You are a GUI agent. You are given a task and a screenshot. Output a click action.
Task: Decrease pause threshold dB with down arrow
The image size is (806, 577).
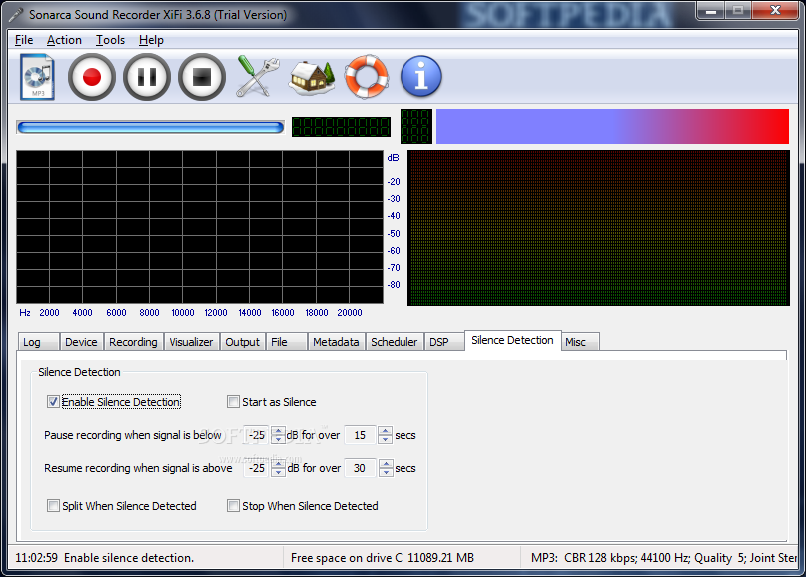pos(278,440)
